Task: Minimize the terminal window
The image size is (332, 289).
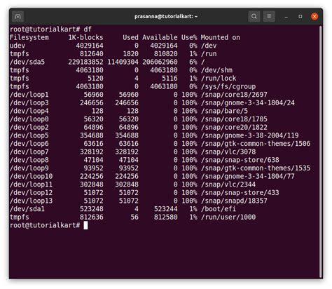Action: pos(286,17)
